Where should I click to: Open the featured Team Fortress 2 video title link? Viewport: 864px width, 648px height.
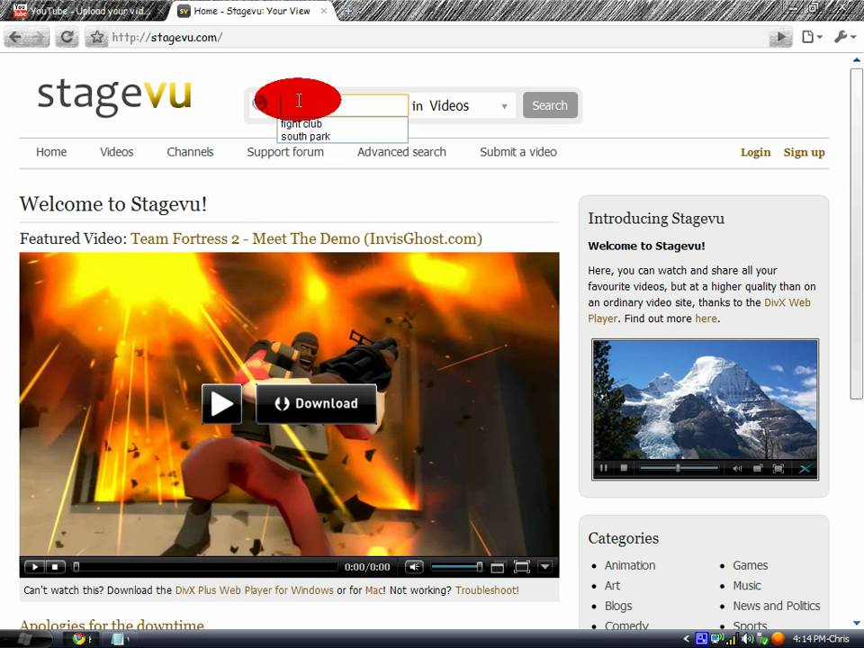click(x=306, y=238)
